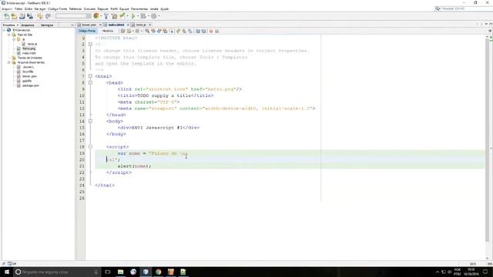Screen dimensions: 493x277
Task: Toggle Rectangular Selection mode
Action: [171, 31]
